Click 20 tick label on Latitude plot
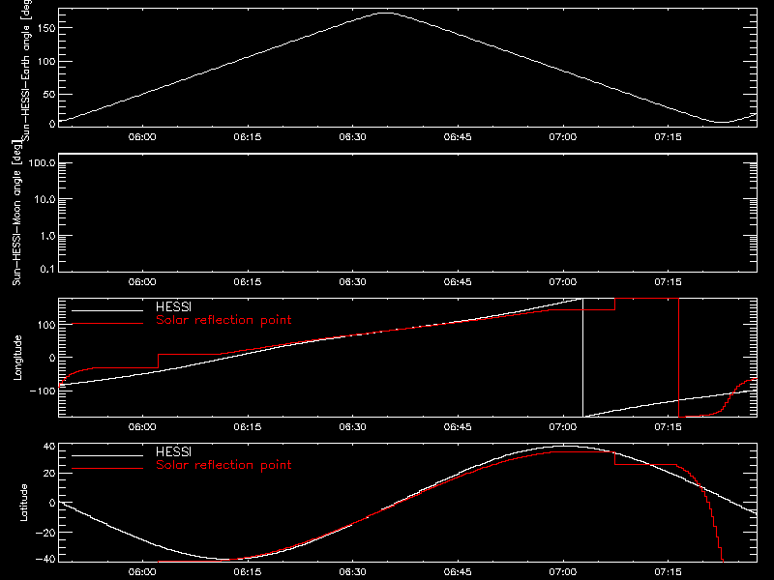774x580 pixels. point(49,474)
